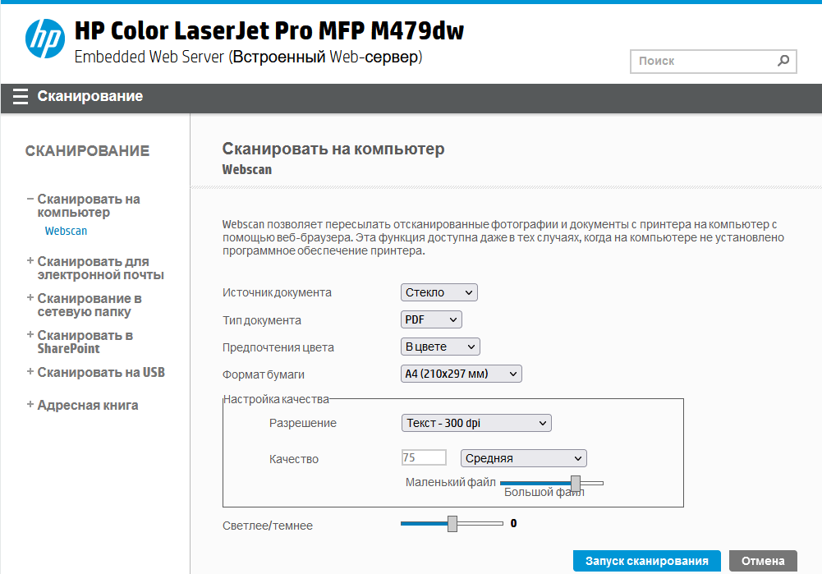Click the Маленький файл label
The height and width of the screenshot is (574, 822).
(450, 482)
